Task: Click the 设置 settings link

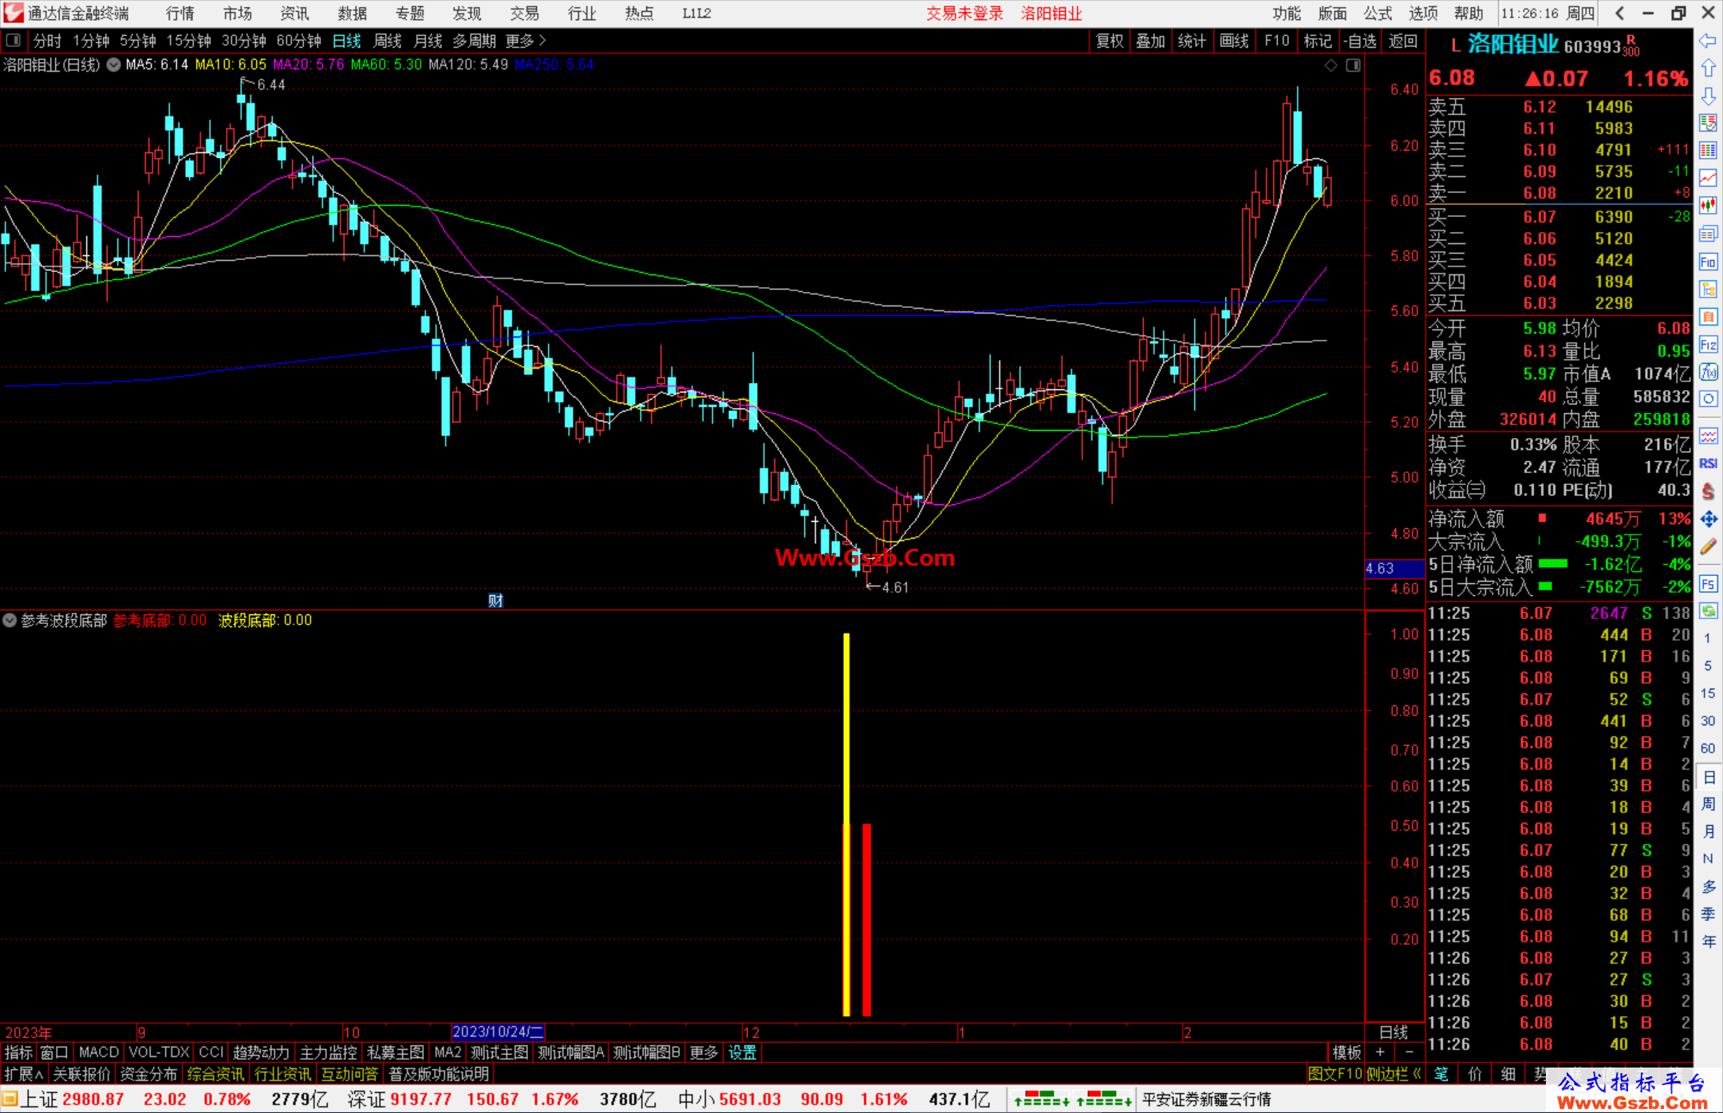Action: [743, 1052]
